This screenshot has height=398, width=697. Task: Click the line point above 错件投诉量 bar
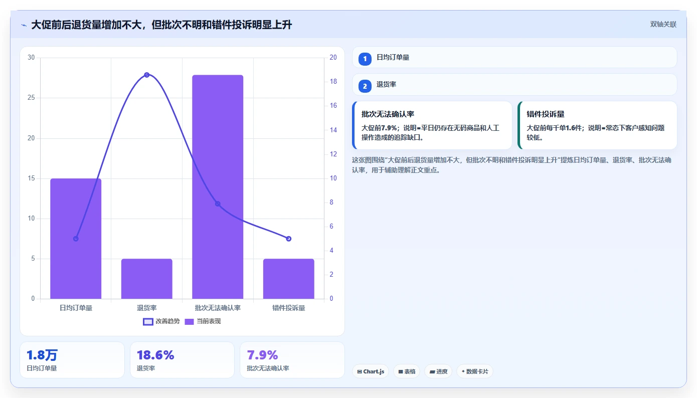[289, 239]
